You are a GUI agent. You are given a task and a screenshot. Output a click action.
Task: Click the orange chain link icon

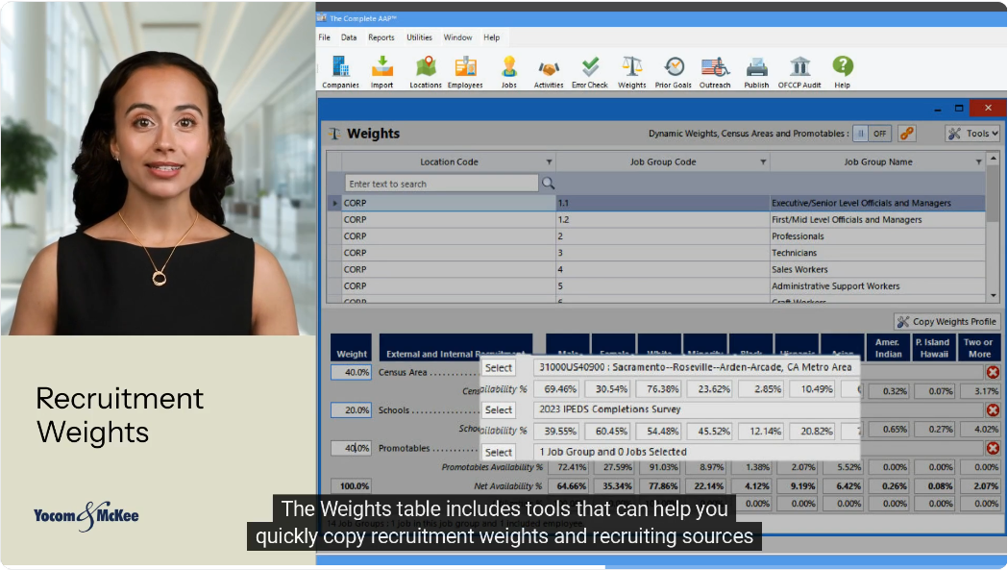pyautogui.click(x=906, y=134)
